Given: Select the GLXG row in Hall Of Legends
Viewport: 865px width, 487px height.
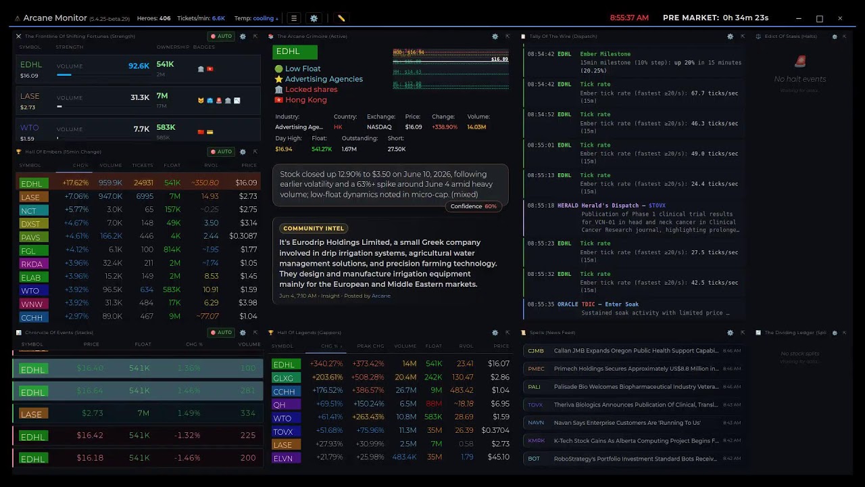Looking at the screenshot, I should coord(391,377).
